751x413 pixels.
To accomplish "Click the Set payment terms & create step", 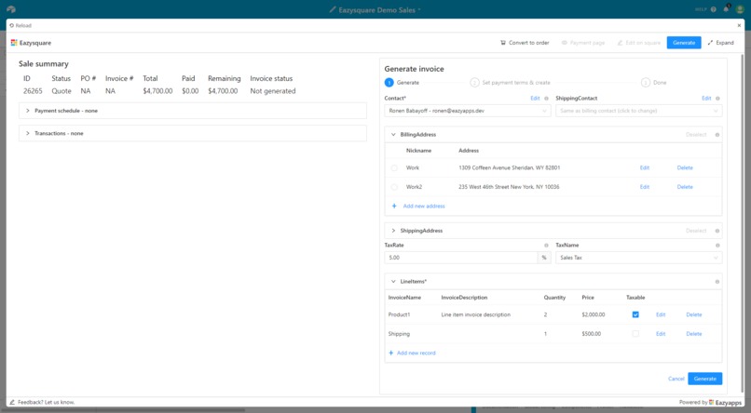I will click(510, 83).
